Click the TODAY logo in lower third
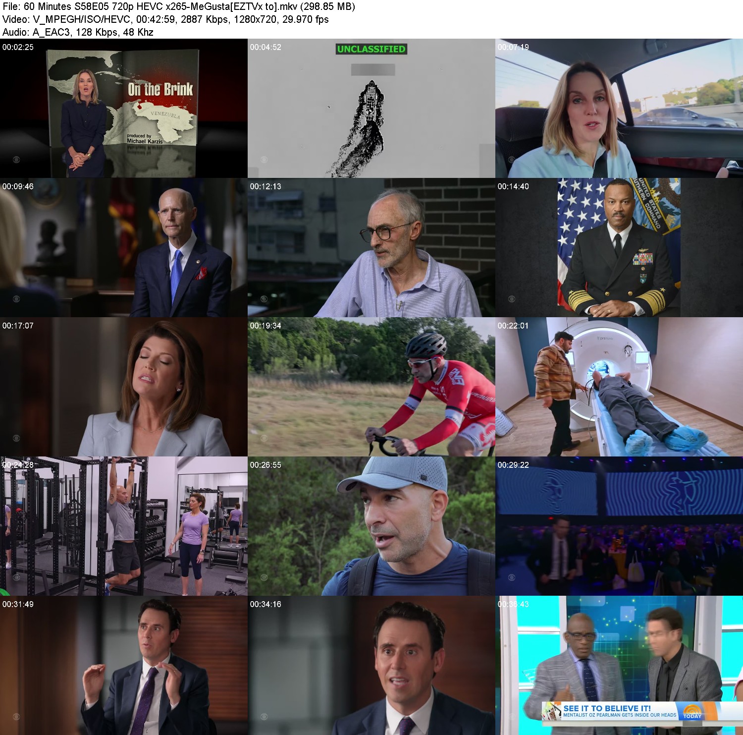Screen dimensions: 743x735 click(692, 712)
